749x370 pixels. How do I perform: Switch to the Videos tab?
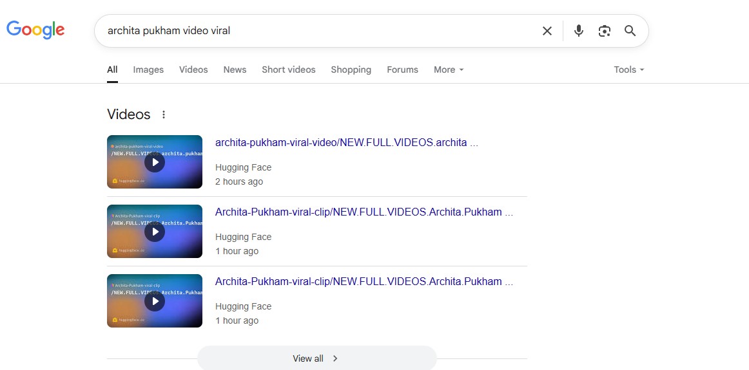click(x=193, y=69)
